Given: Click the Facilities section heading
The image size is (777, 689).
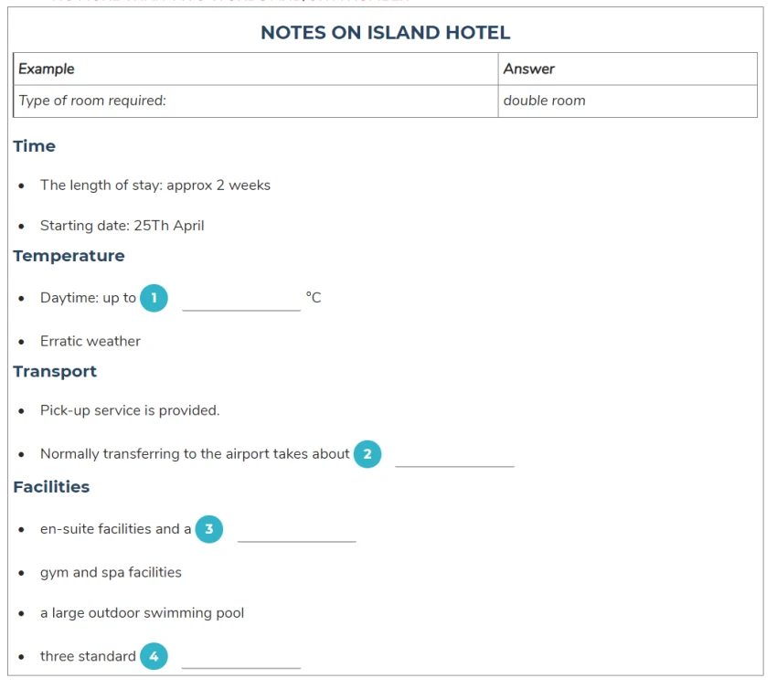Looking at the screenshot, I should coord(51,487).
